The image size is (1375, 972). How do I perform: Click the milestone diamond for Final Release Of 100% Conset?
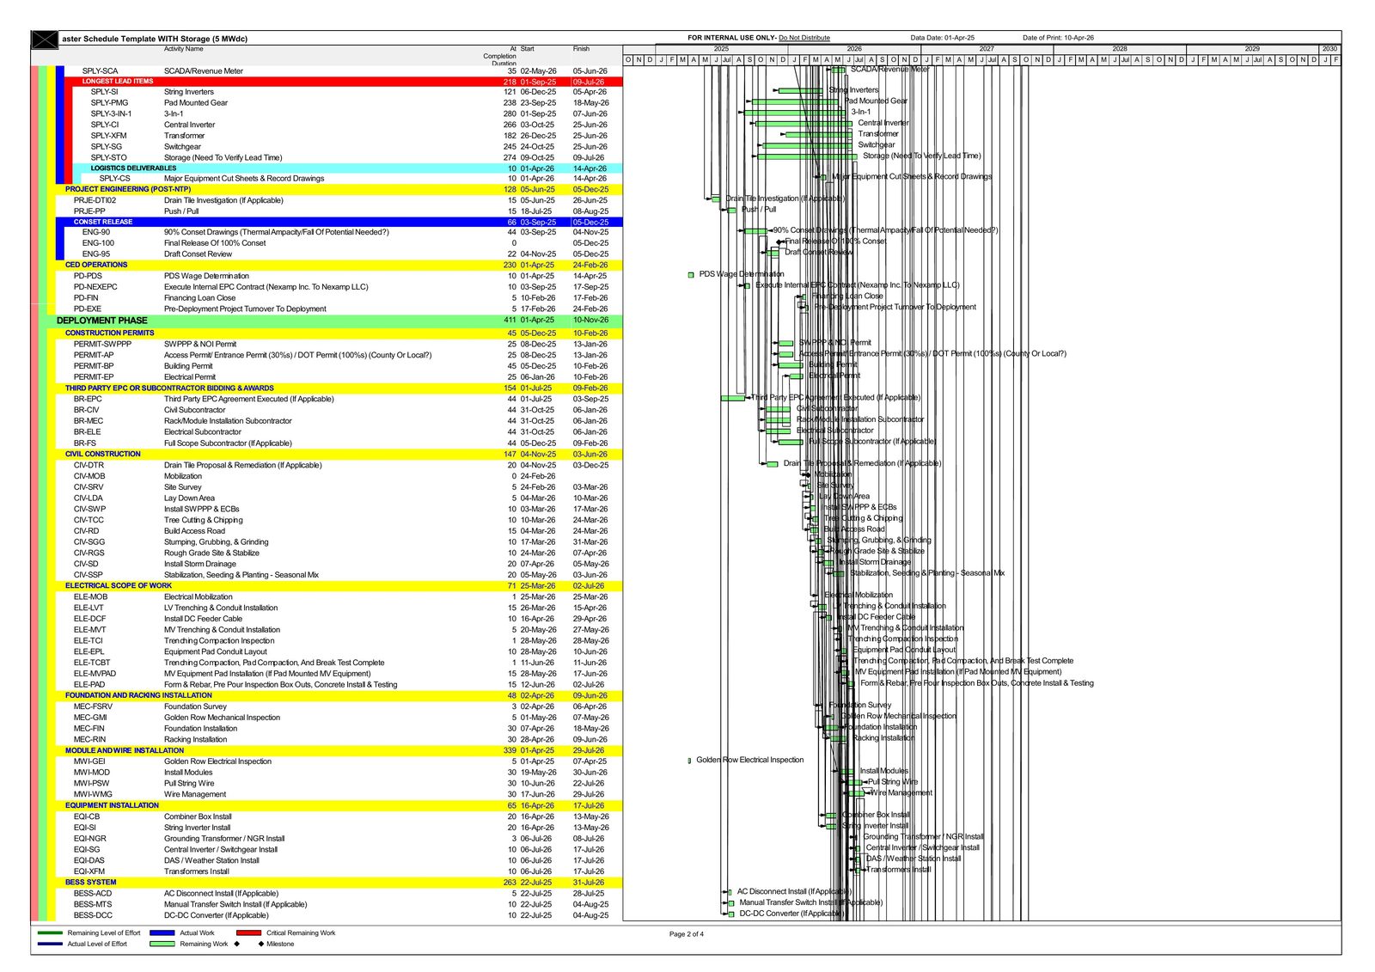[778, 241]
